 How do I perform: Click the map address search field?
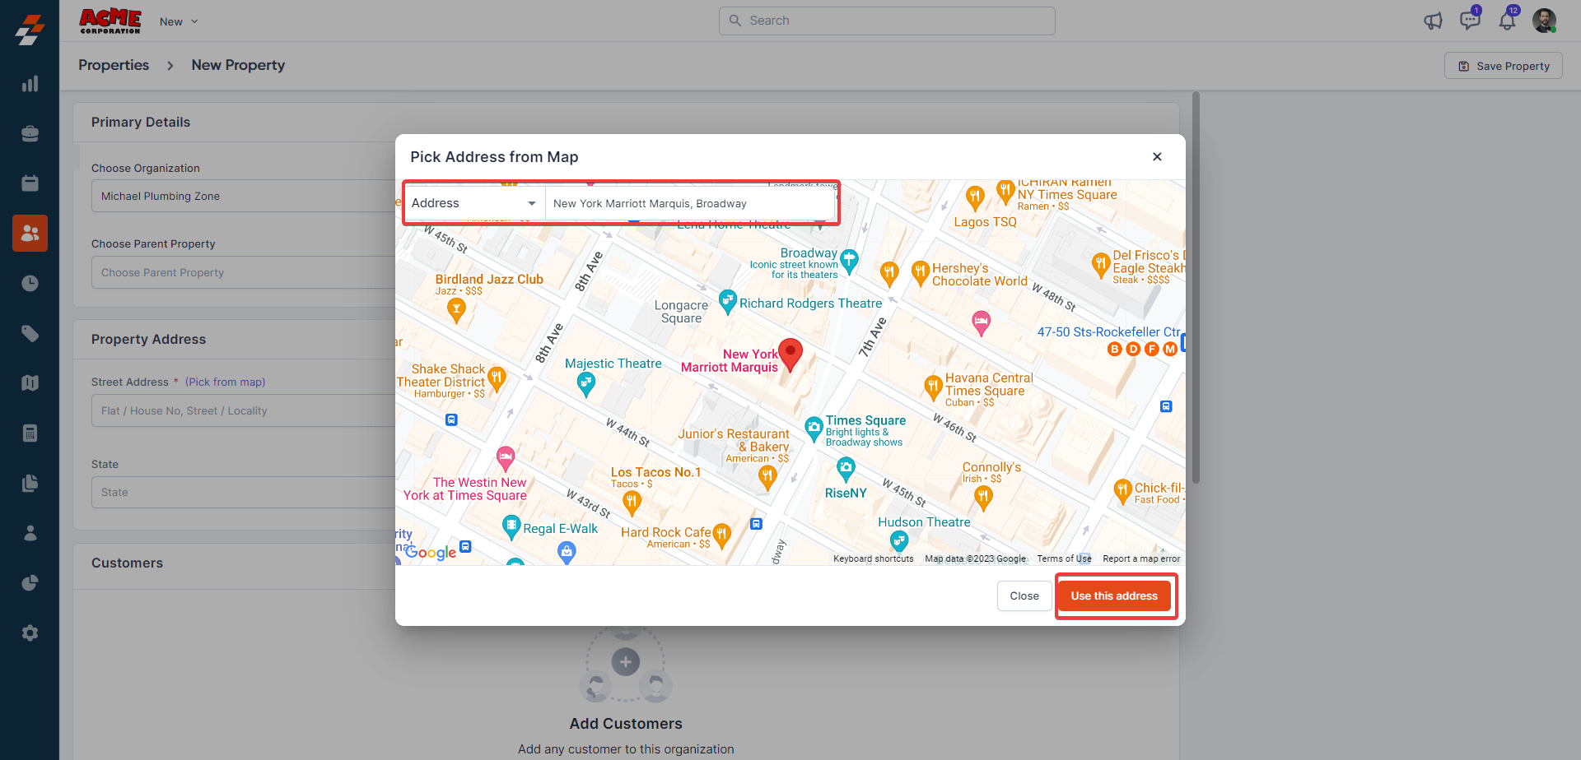pyautogui.click(x=690, y=203)
